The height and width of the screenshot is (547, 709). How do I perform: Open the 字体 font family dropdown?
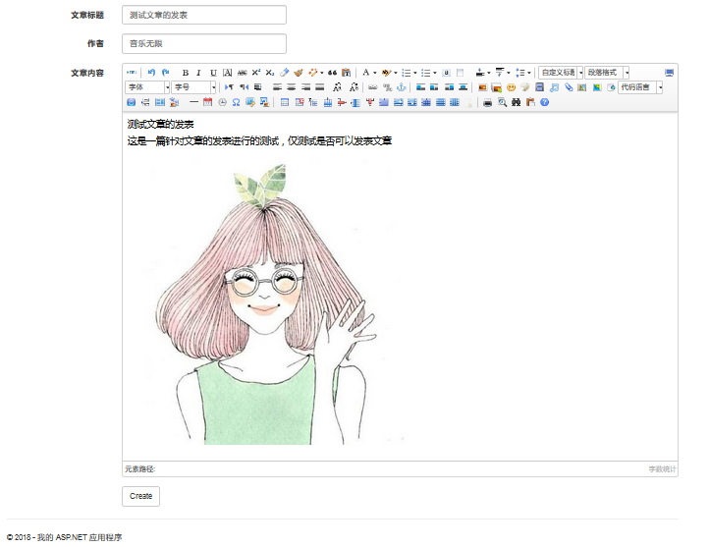[x=147, y=86]
